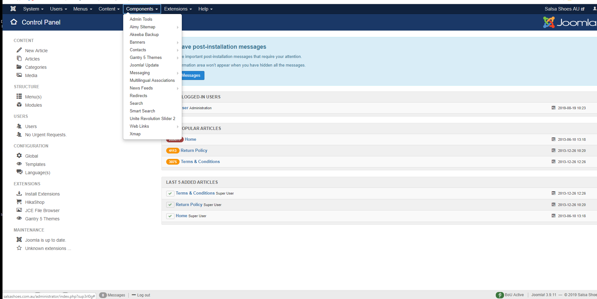597x299 pixels.
Task: Click the Install Extensions download icon
Action: click(x=19, y=193)
